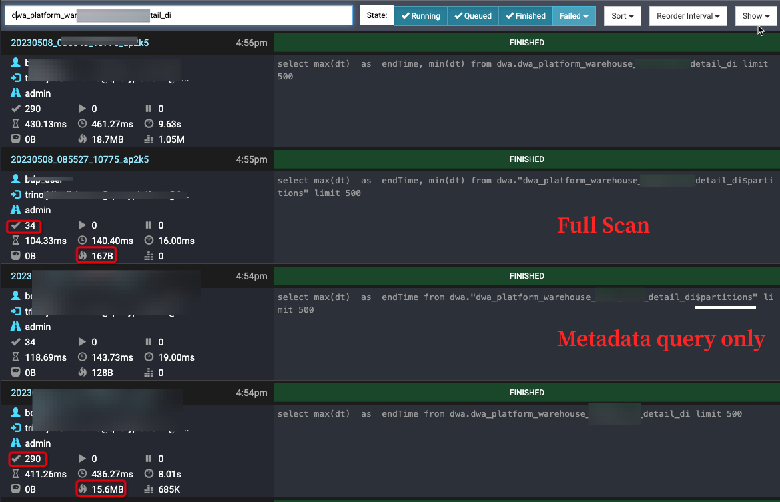Click CPU time gauge icon beside 9.63s
The image size is (780, 502).
click(149, 124)
